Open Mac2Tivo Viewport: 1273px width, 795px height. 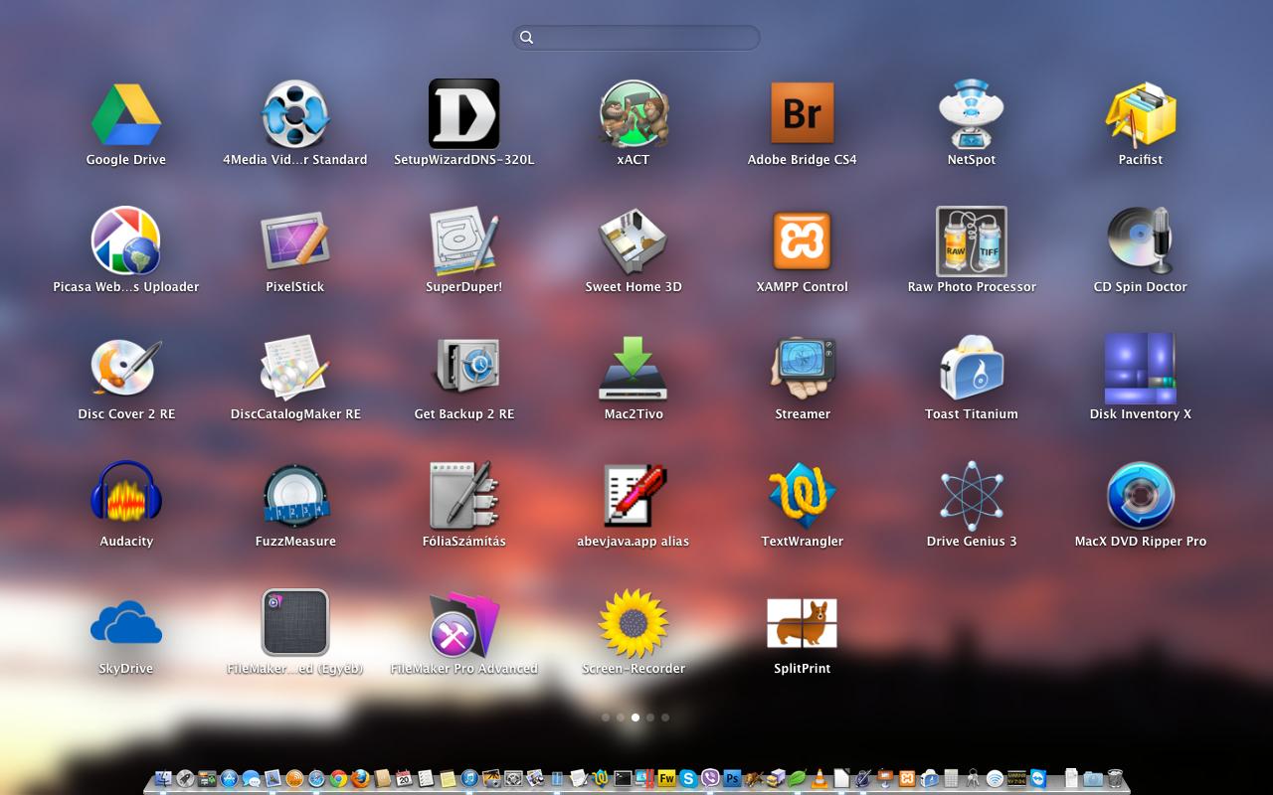tap(634, 368)
